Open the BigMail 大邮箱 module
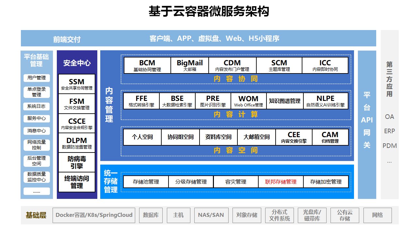 click(189, 65)
